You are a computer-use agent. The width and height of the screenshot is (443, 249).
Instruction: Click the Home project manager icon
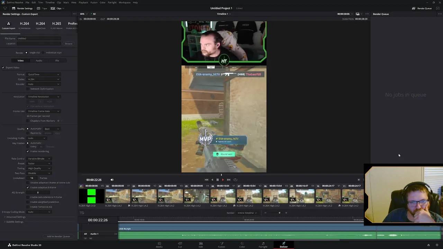click(x=428, y=245)
